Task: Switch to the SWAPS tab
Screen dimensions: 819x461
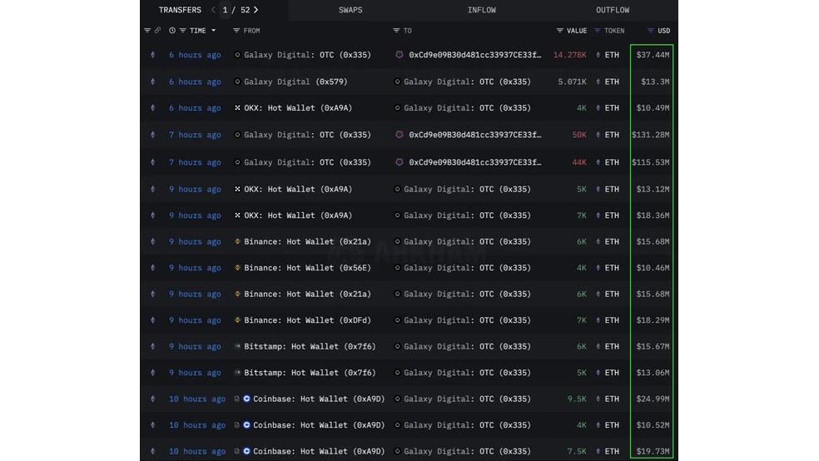Action: point(350,10)
